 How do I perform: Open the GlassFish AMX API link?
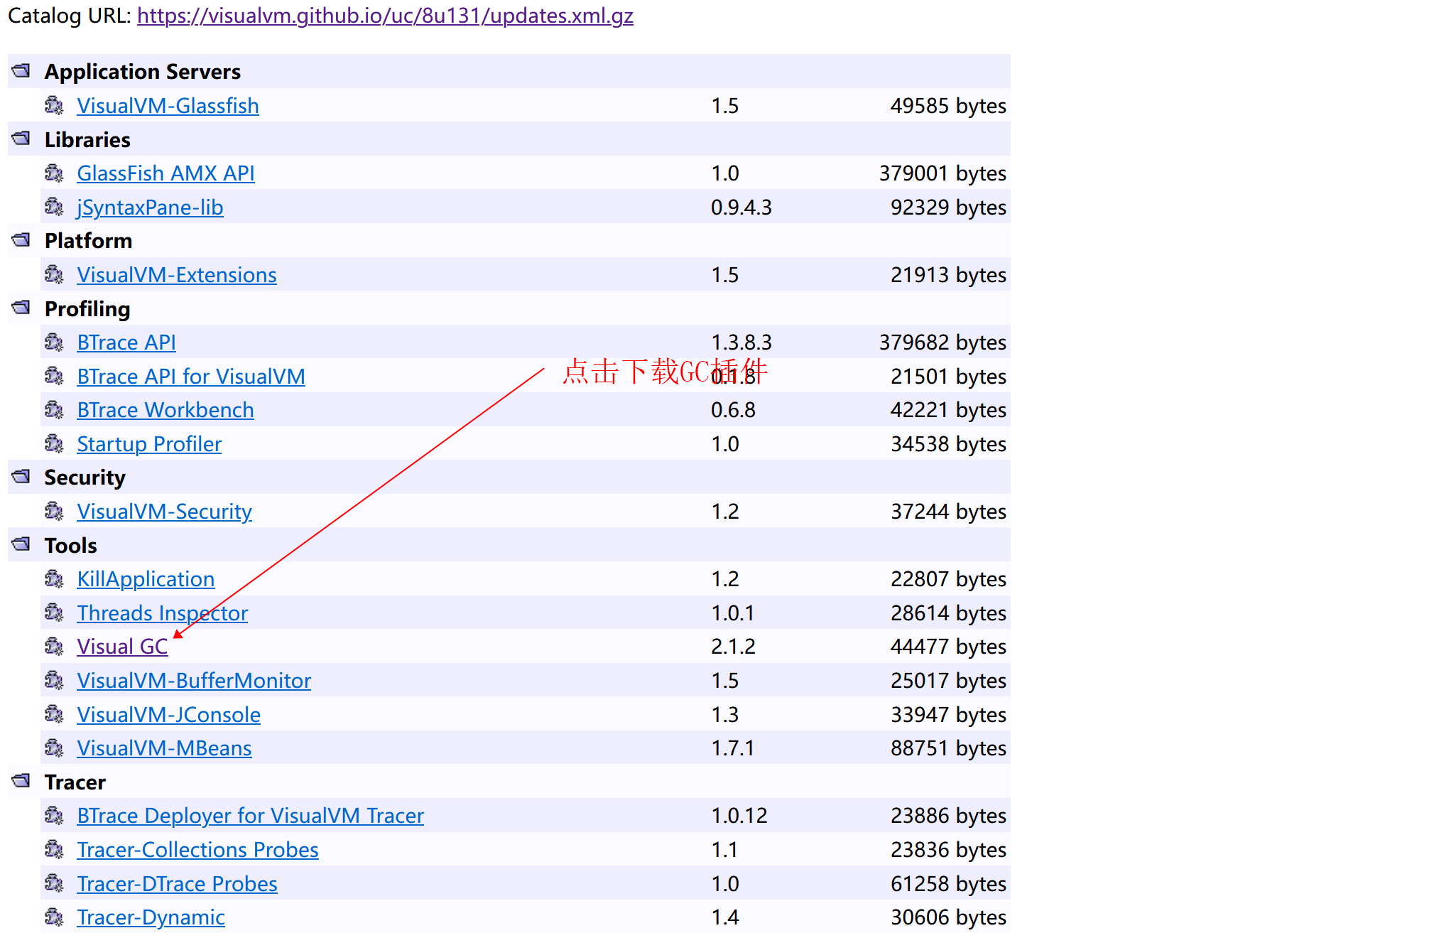pos(165,173)
